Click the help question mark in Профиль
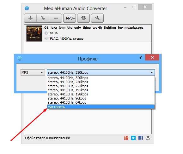The image size is (183, 154). [141, 57]
